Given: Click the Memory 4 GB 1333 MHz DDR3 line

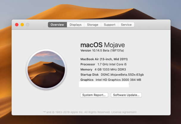Looking at the screenshot, I should click(x=103, y=70).
